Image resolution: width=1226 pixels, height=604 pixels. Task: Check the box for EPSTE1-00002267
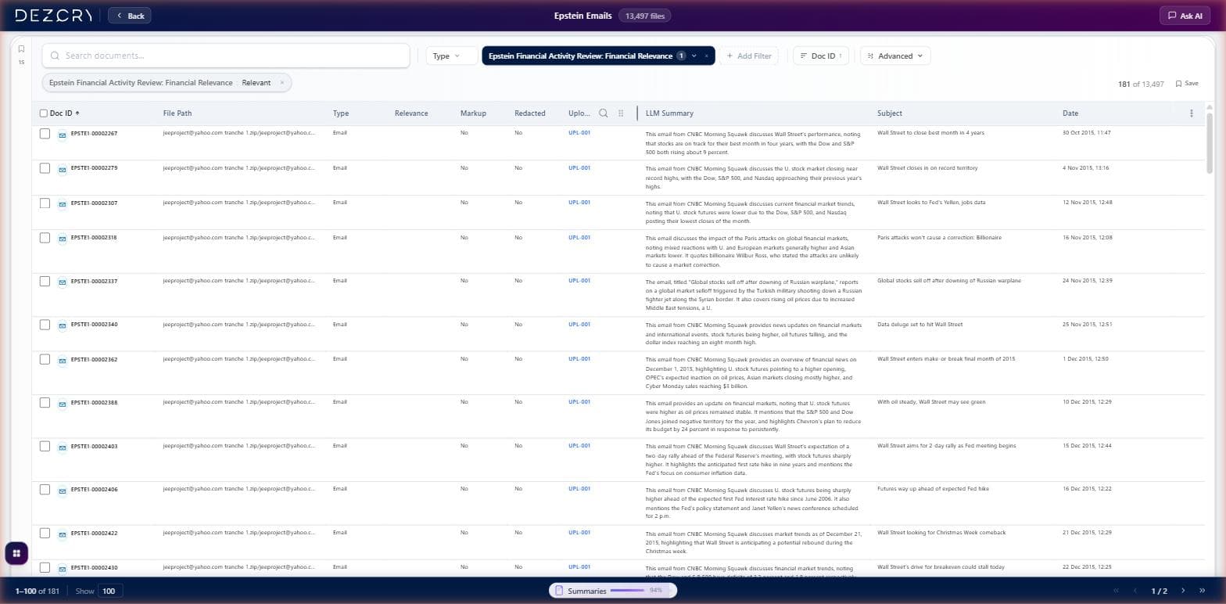45,134
